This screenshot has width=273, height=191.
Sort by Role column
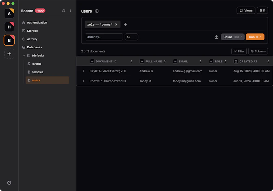tap(225, 61)
